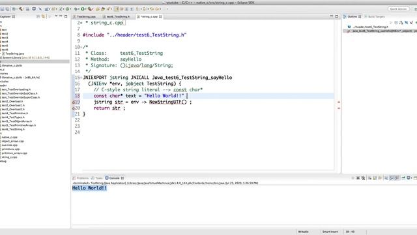Click the overview ruler error mark for line 19
The image size is (417, 235).
[x=339, y=102]
